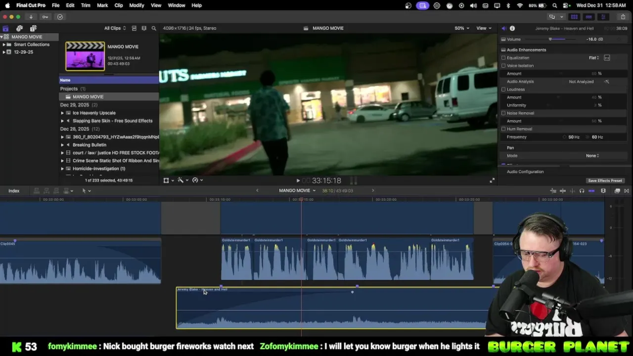The height and width of the screenshot is (356, 633).
Task: Open the Equalization Flat preset dropdown
Action: (x=594, y=58)
